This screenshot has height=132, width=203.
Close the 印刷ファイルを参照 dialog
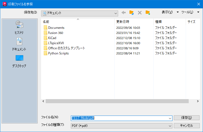pyautogui.click(x=199, y=4)
